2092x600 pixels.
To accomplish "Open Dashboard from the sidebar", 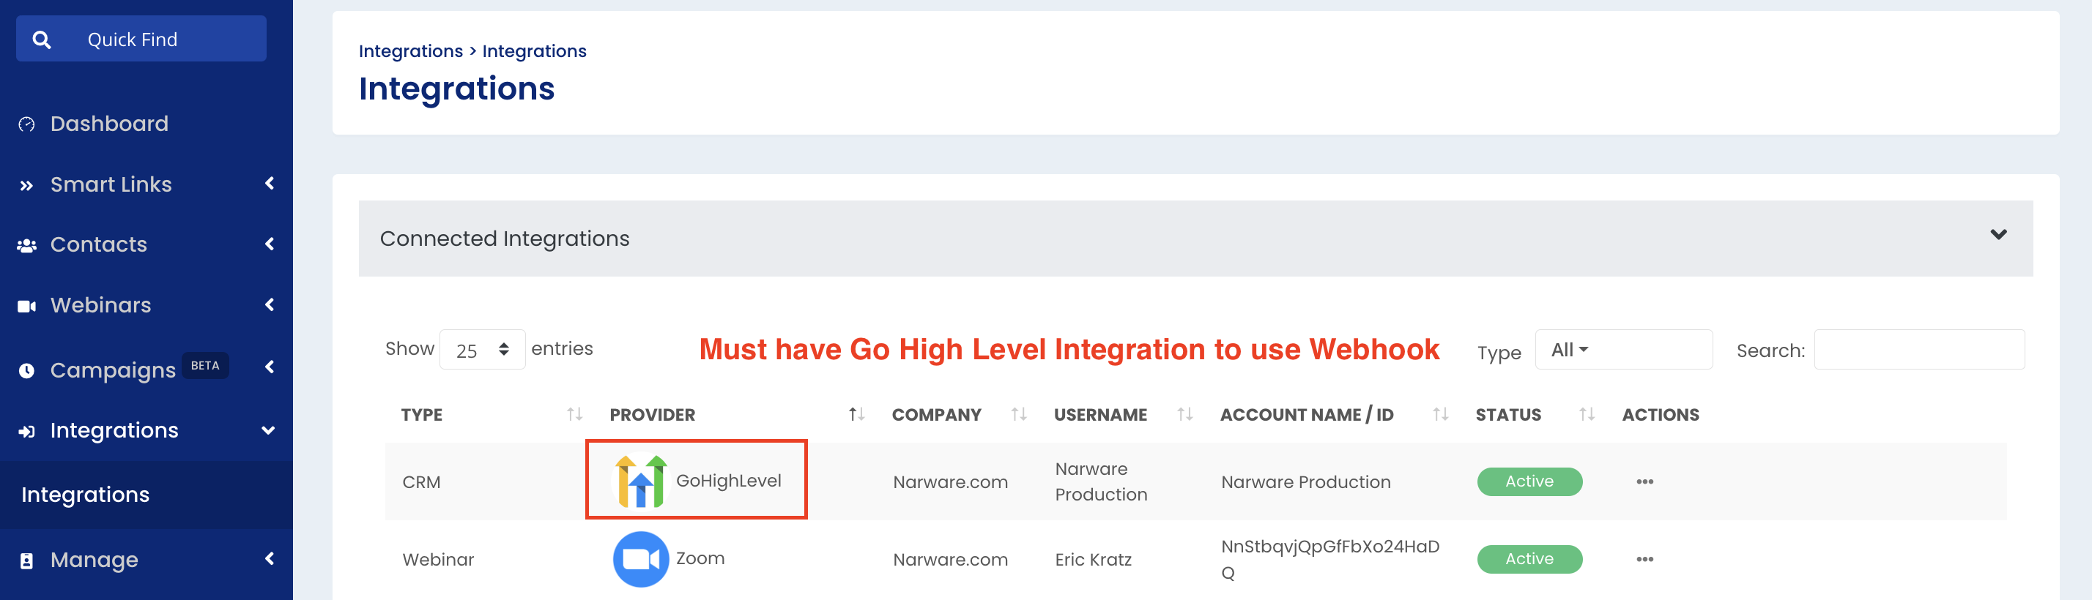I will pos(110,124).
